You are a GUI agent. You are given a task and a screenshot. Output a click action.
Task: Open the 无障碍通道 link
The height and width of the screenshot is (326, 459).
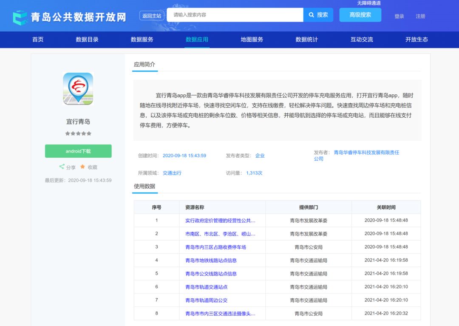369,3
